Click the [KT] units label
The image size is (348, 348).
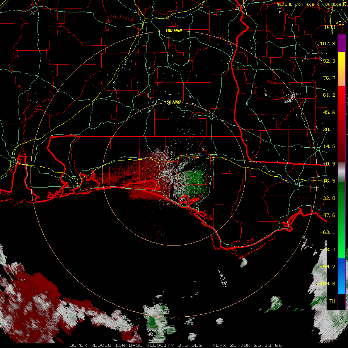[330, 27]
